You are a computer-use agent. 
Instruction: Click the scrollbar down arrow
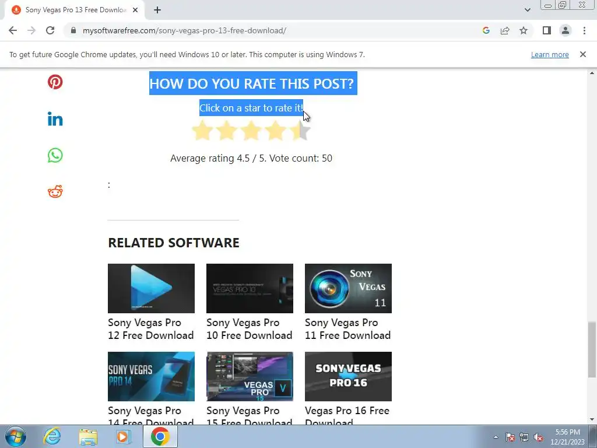[592, 420]
